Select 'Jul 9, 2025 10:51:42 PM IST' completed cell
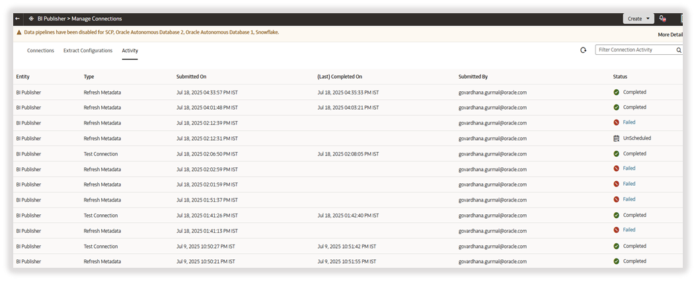Image resolution: width=696 pixels, height=281 pixels. [346, 247]
